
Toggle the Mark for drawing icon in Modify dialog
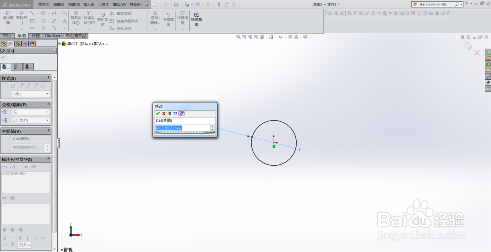181,113
